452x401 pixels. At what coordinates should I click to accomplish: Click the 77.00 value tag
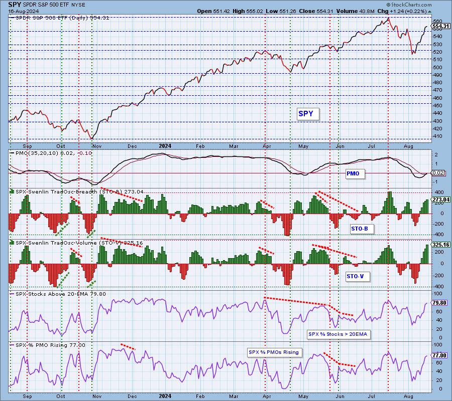(x=440, y=355)
